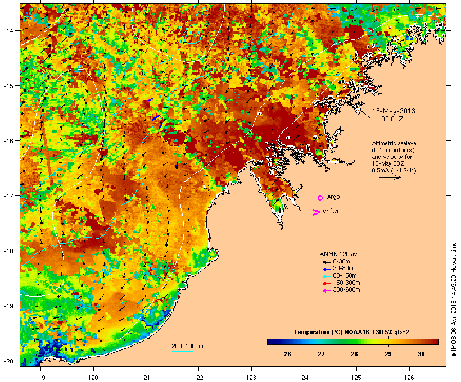Click the longitude axis label 120
The height and width of the screenshot is (382, 461).
tap(93, 378)
